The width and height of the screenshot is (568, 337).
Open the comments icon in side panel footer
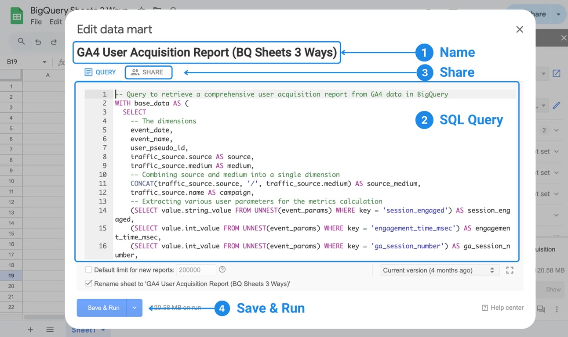(x=541, y=309)
